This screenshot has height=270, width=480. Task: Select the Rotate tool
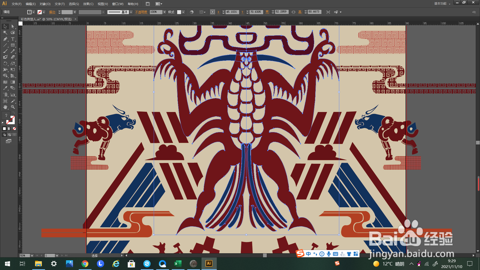coord(5,63)
